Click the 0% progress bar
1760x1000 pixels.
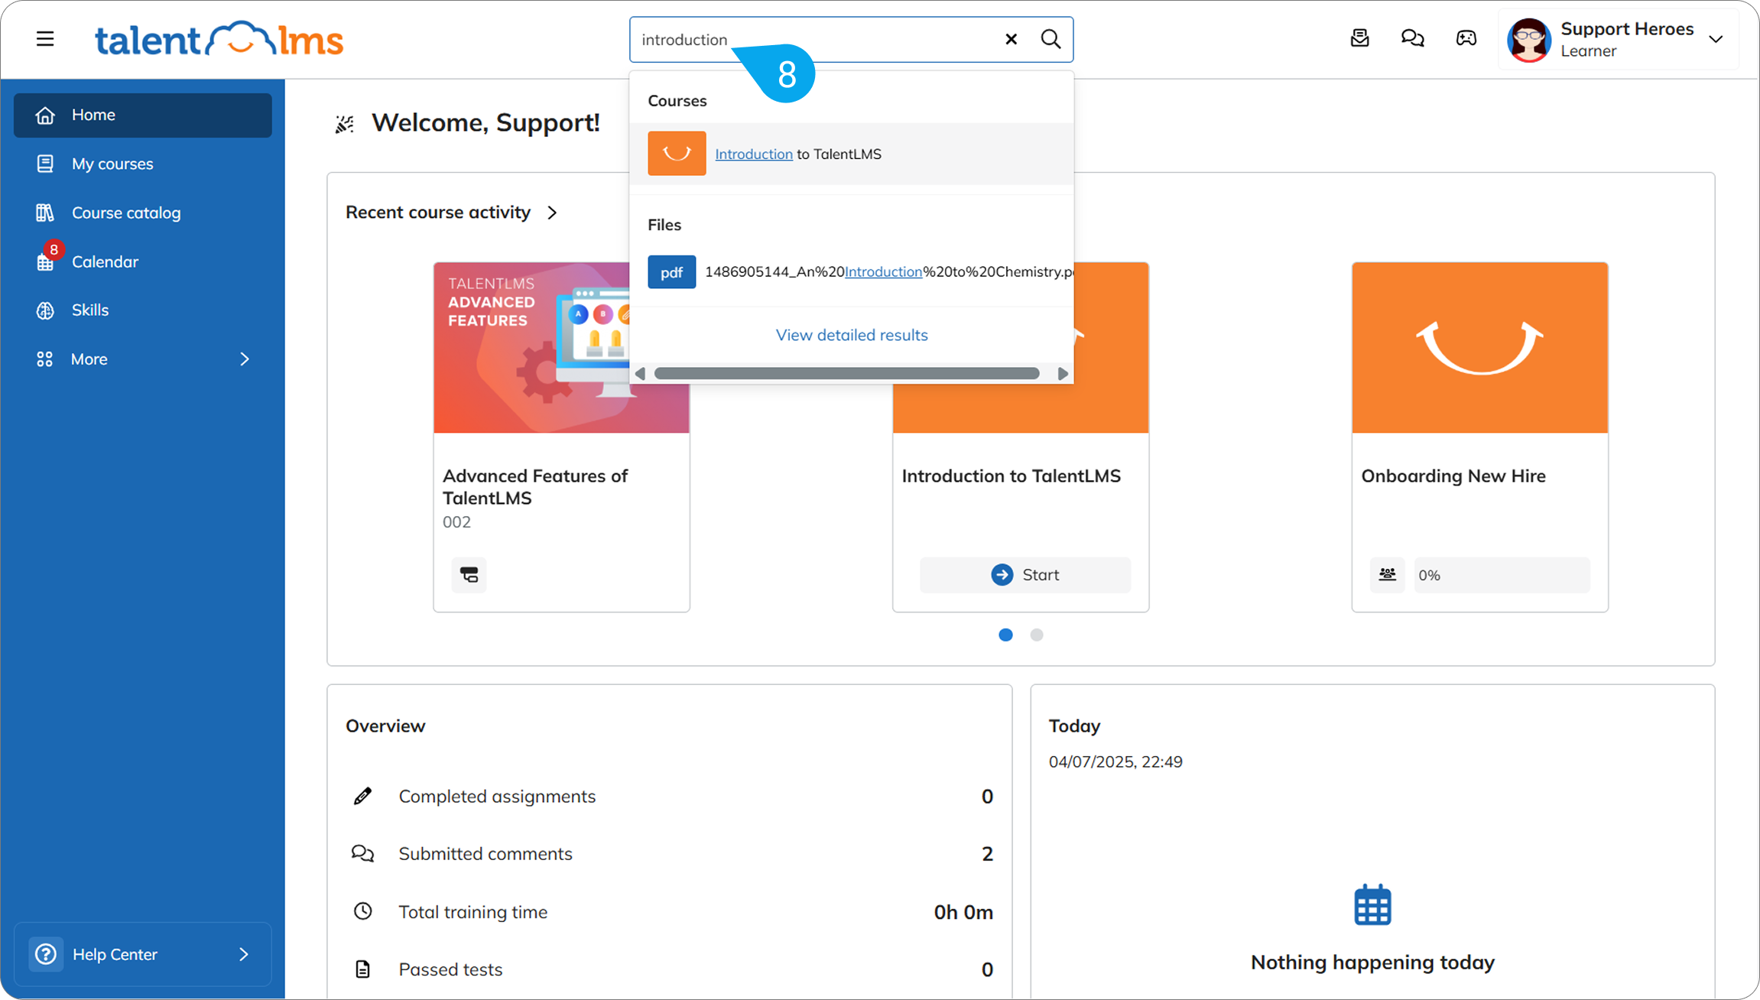1502,575
